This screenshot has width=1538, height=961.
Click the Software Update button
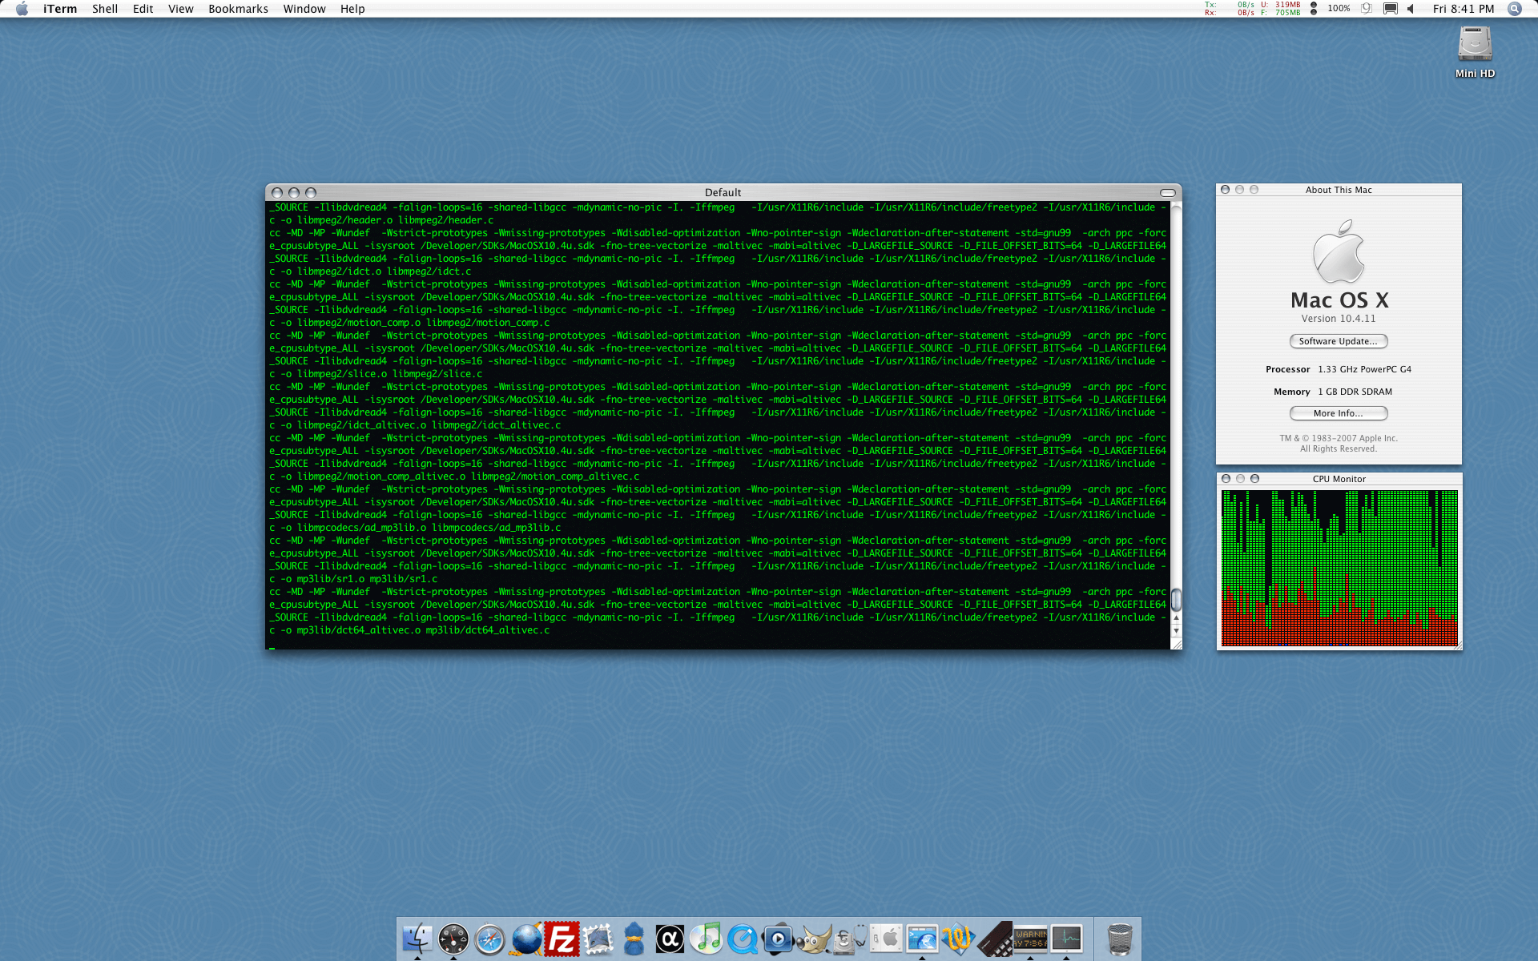click(1338, 341)
